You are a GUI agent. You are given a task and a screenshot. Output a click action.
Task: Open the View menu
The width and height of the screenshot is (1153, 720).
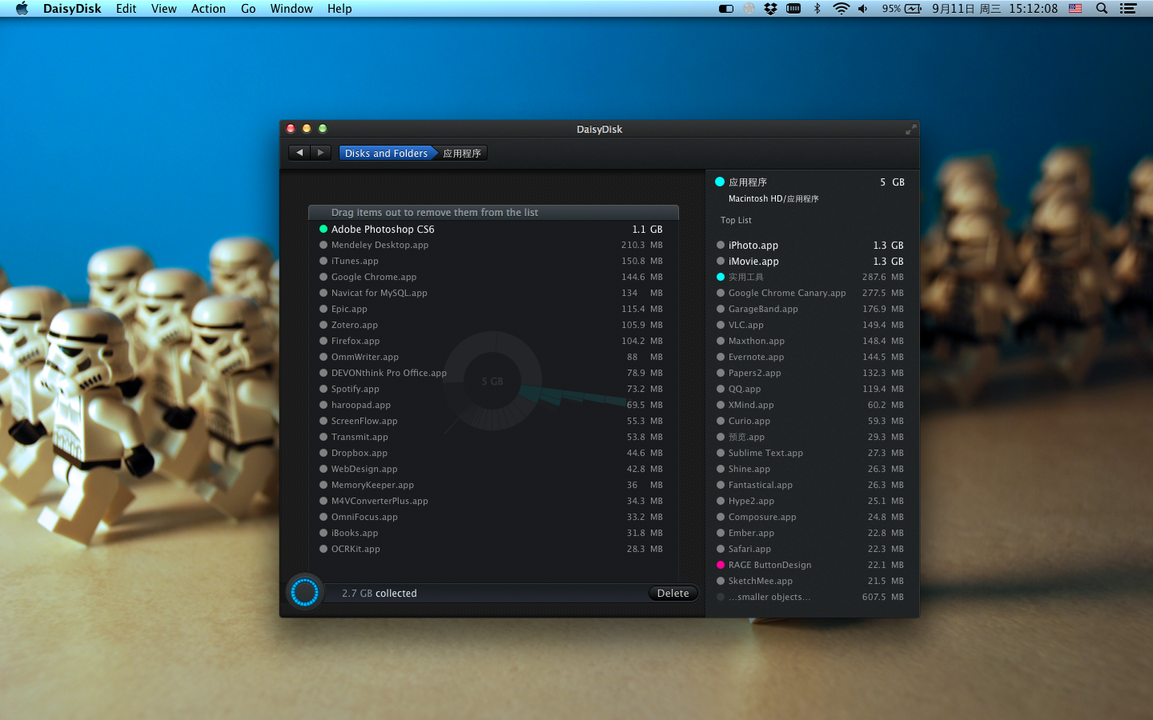163,9
